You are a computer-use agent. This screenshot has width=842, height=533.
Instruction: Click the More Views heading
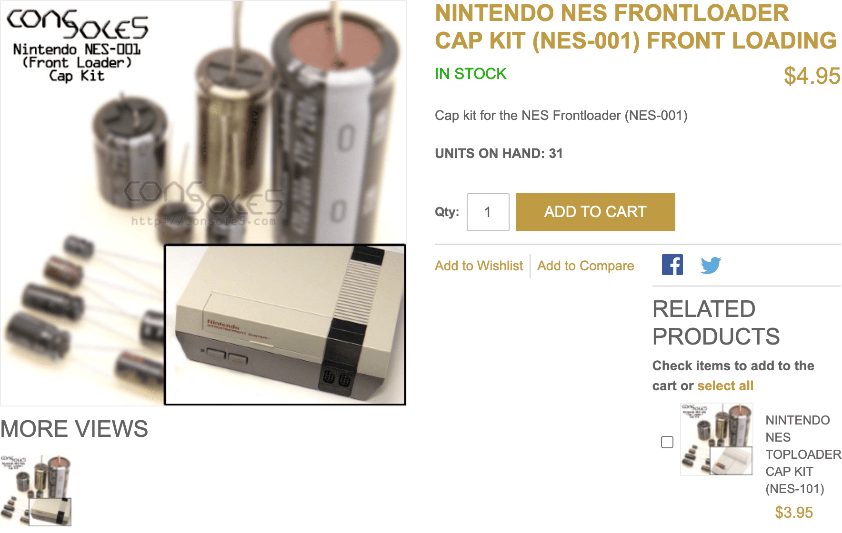[74, 429]
